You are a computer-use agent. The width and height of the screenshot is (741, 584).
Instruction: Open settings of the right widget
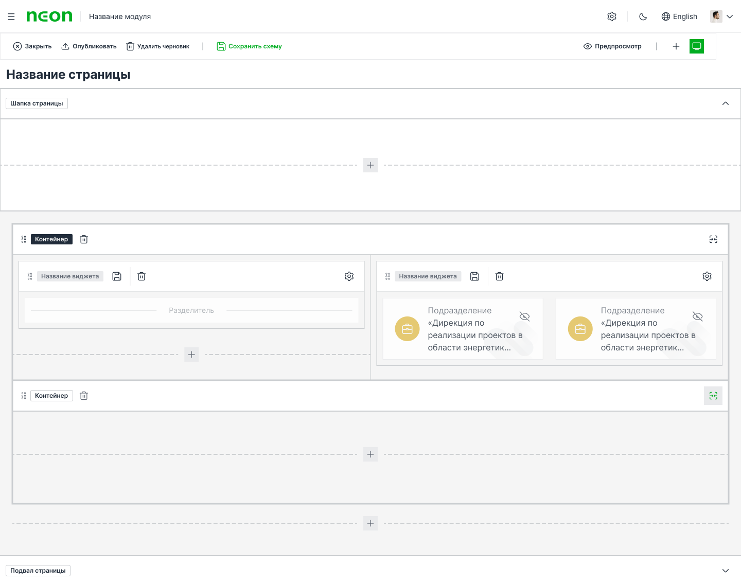click(x=707, y=276)
